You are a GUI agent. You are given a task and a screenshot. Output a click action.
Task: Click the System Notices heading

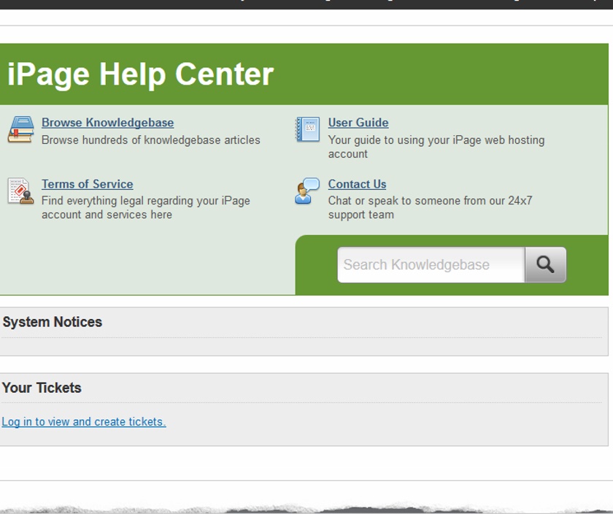[53, 322]
